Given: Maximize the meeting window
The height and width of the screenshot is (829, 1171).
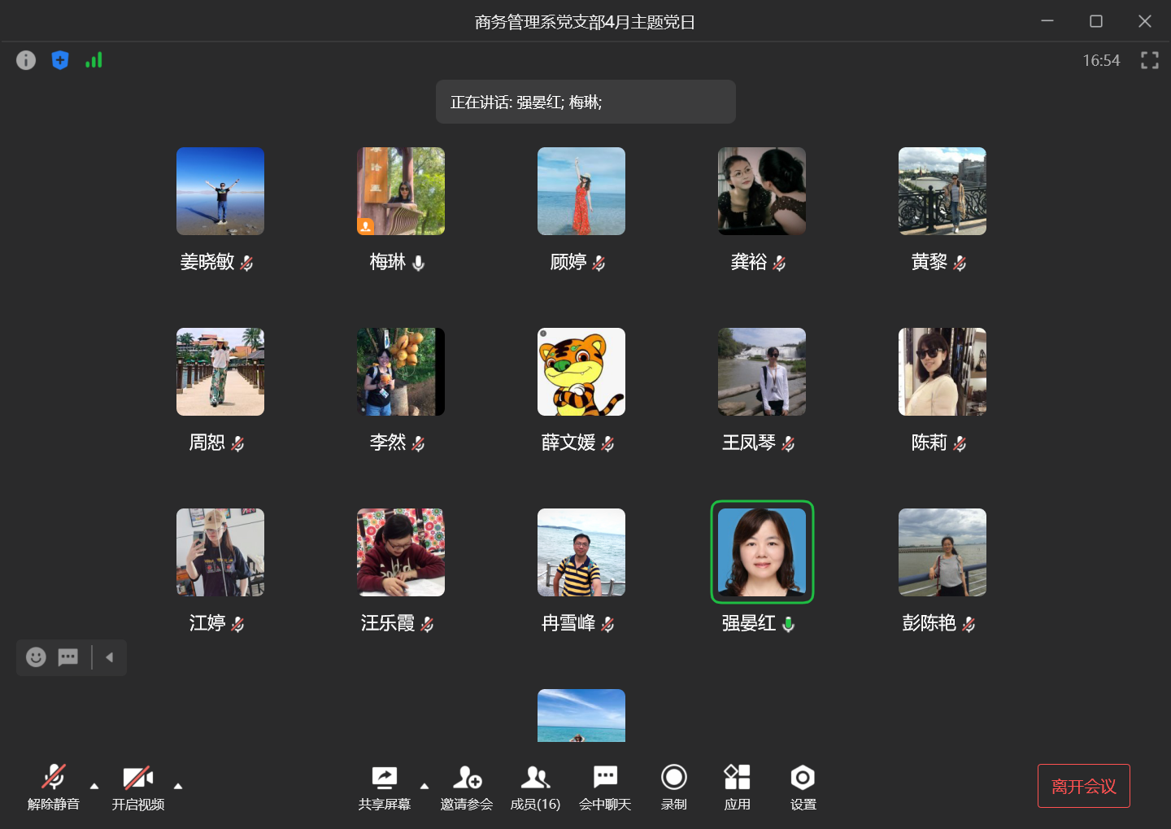Looking at the screenshot, I should tap(1096, 21).
